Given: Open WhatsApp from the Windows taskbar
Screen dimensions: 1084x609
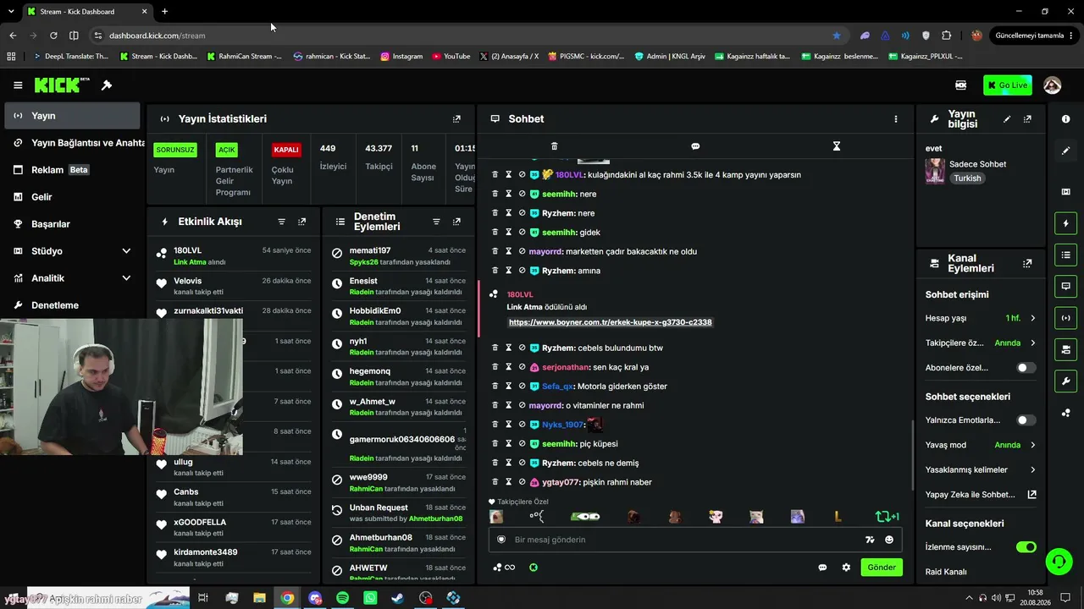Looking at the screenshot, I should (x=370, y=598).
